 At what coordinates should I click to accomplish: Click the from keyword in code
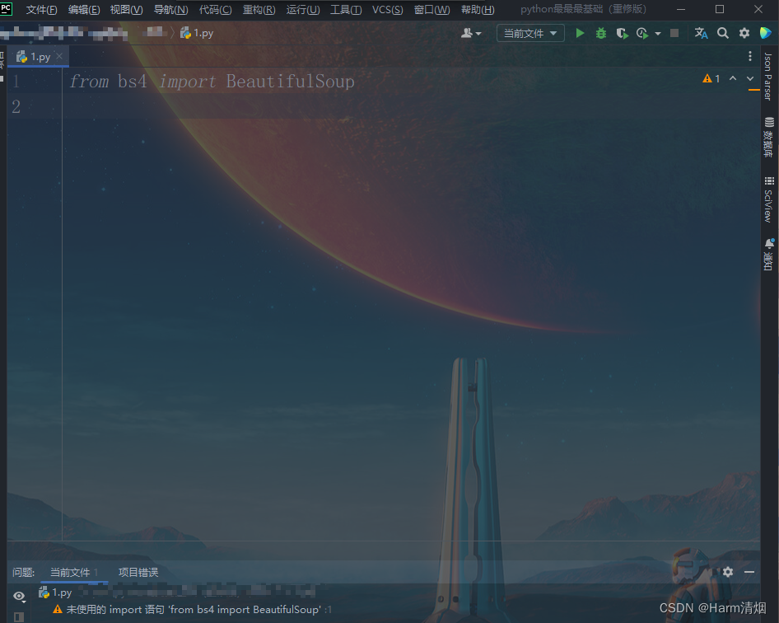[89, 81]
